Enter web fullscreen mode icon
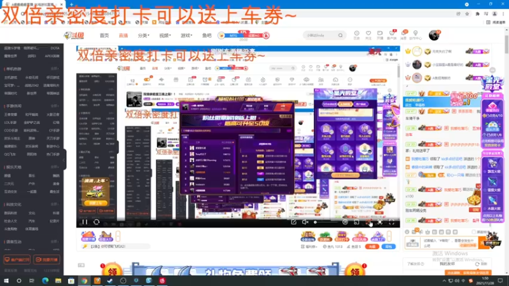Screen dimensions: 509x286 380,222
